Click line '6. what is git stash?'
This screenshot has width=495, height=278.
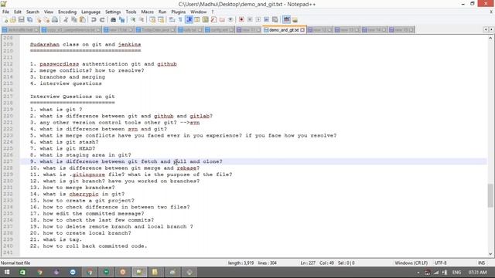[64, 142]
